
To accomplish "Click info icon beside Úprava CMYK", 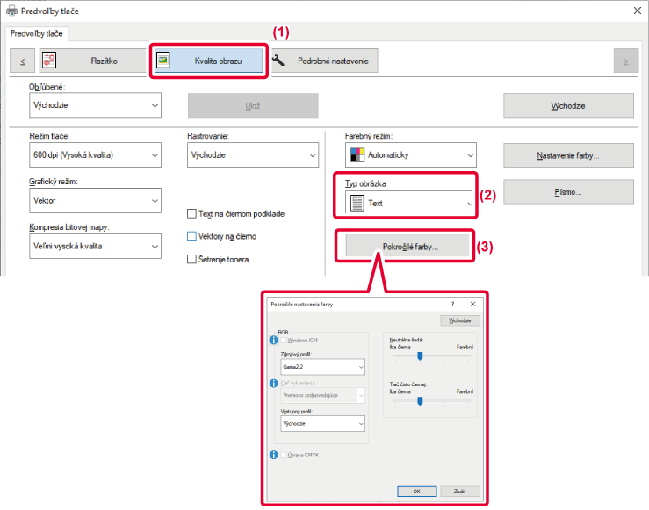I will pyautogui.click(x=273, y=455).
